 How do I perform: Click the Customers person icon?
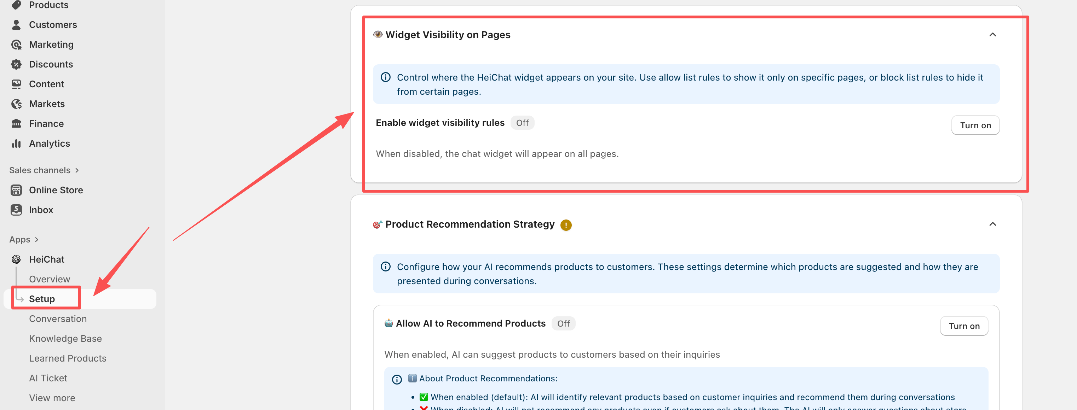click(16, 25)
